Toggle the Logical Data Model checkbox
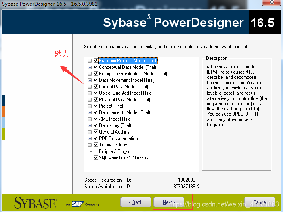Screen dimensions: 283x212 (96, 87)
